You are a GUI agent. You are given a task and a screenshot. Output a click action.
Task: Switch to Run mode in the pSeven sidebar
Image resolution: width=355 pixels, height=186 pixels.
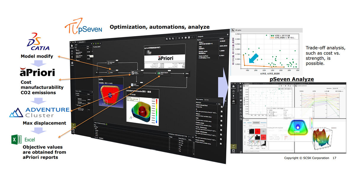point(72,58)
